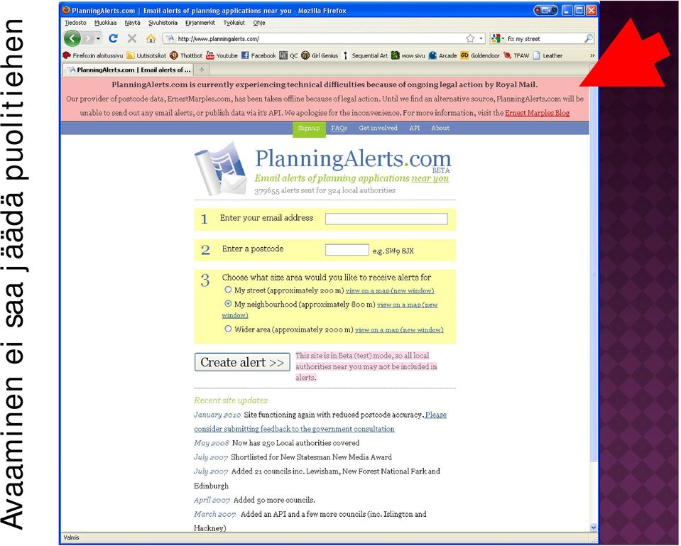Open the Näytä menu

pyautogui.click(x=133, y=23)
